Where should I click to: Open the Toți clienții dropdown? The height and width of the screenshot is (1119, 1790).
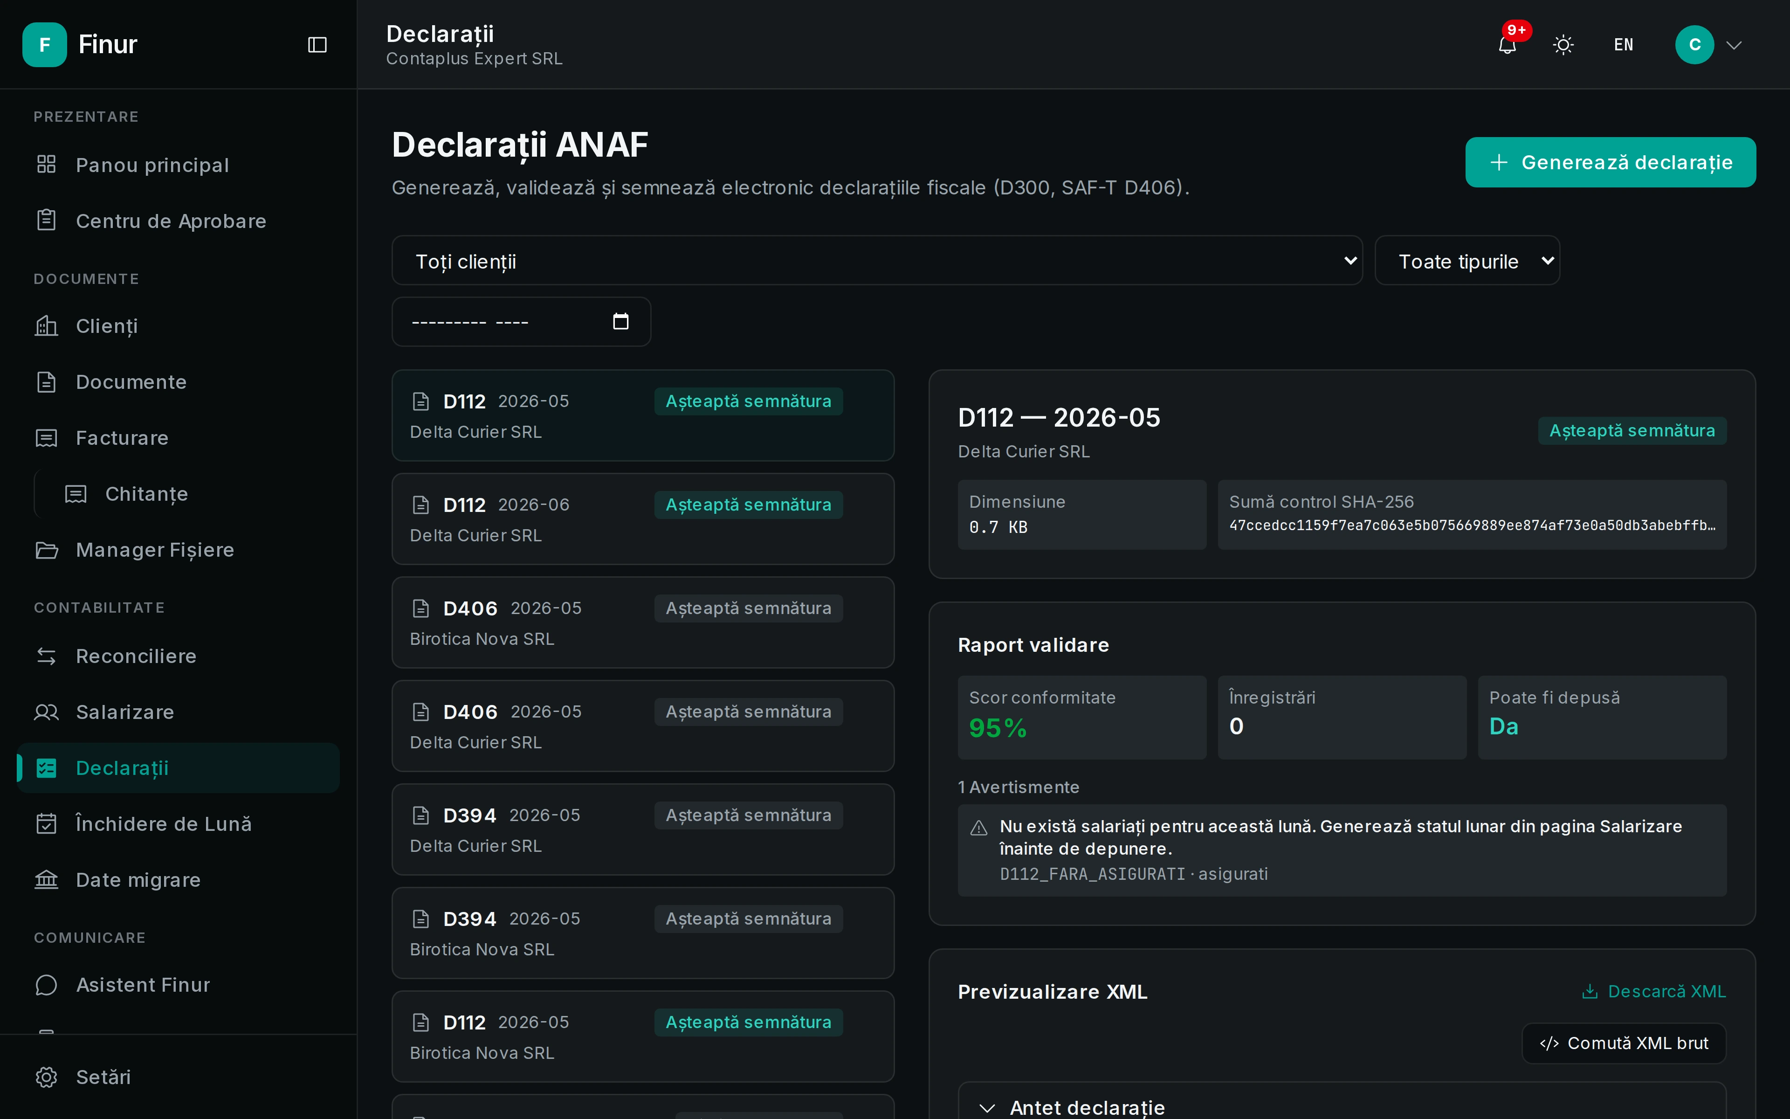point(876,261)
